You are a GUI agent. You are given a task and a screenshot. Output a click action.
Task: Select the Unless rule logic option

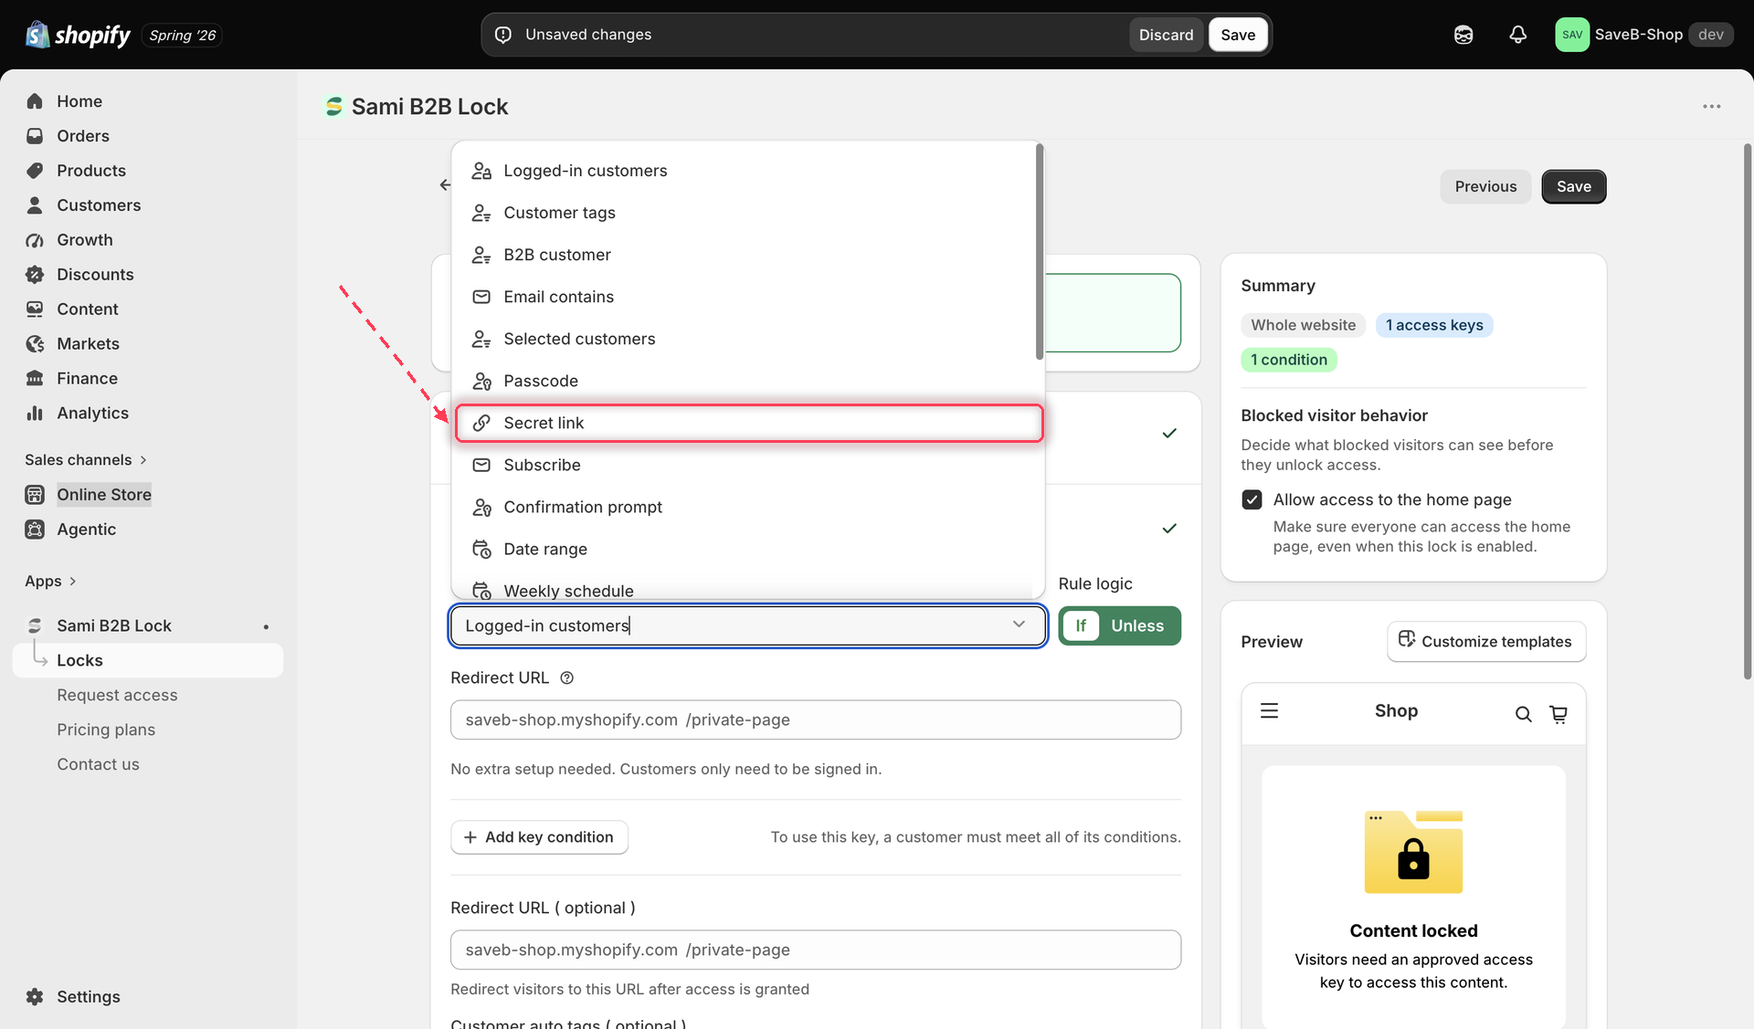[1137, 626]
